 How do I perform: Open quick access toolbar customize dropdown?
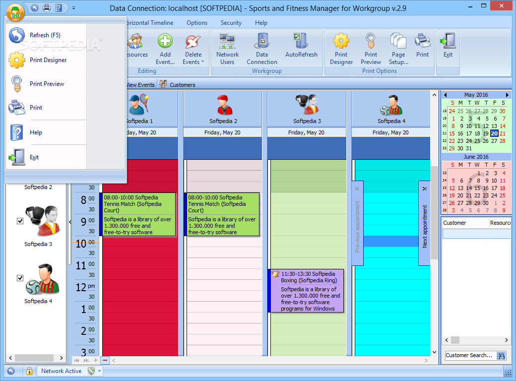74,7
